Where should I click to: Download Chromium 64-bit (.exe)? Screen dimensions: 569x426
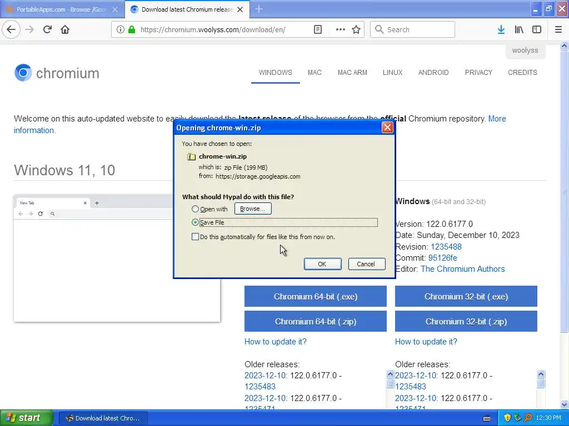click(x=316, y=296)
